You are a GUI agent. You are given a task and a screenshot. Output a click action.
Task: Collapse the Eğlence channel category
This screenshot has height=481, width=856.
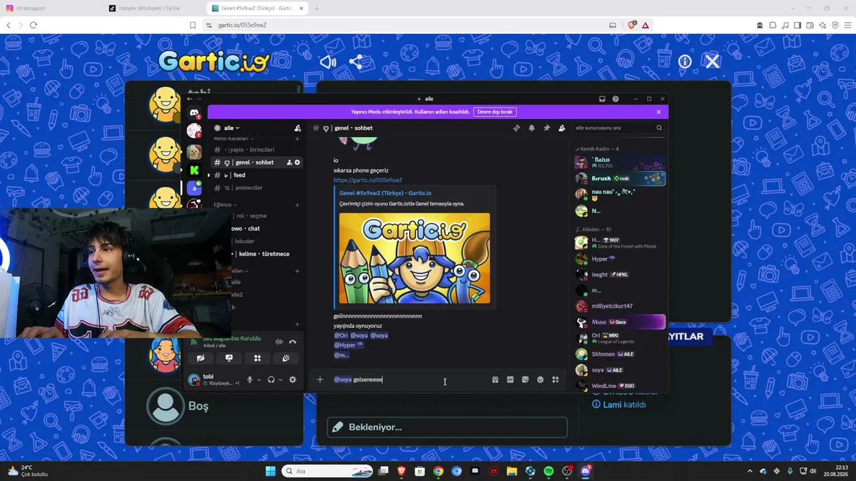click(225, 205)
